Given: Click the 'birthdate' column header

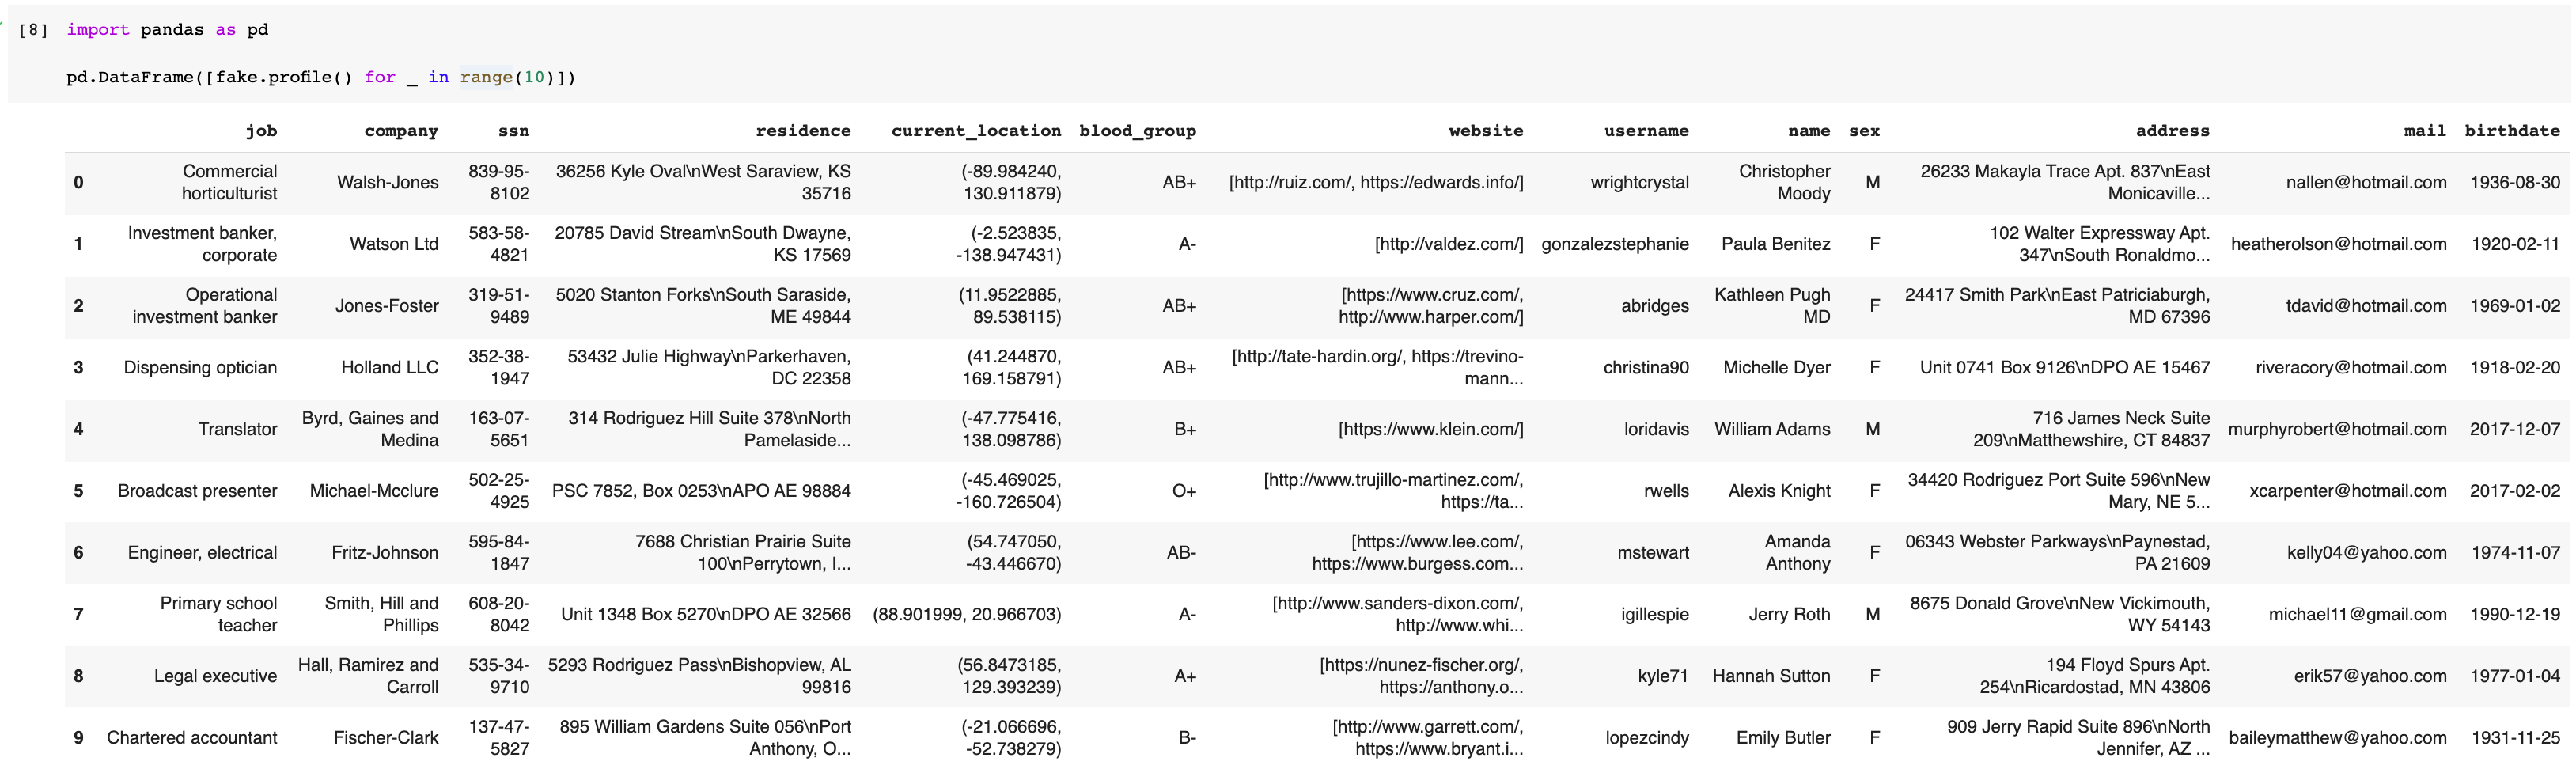Looking at the screenshot, I should pyautogui.click(x=2512, y=131).
